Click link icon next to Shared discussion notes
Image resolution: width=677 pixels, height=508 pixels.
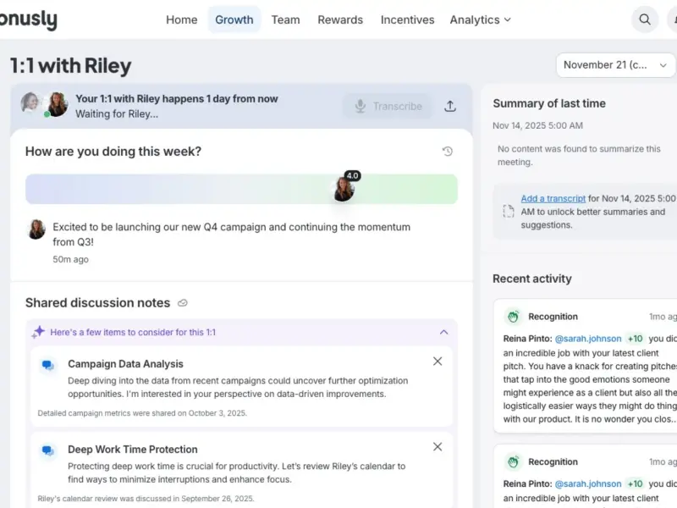183,303
